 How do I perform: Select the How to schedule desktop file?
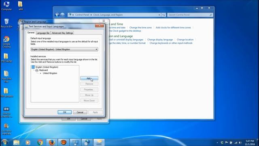pos(6,112)
